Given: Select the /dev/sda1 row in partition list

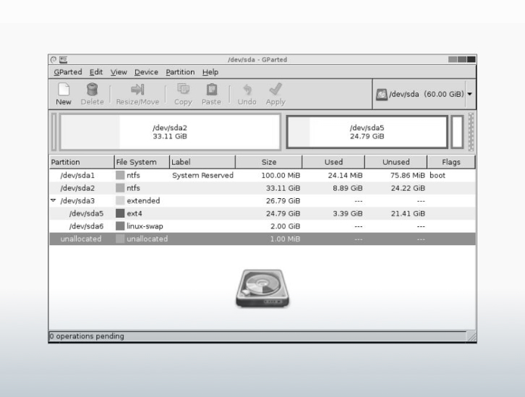Looking at the screenshot, I should (x=262, y=175).
